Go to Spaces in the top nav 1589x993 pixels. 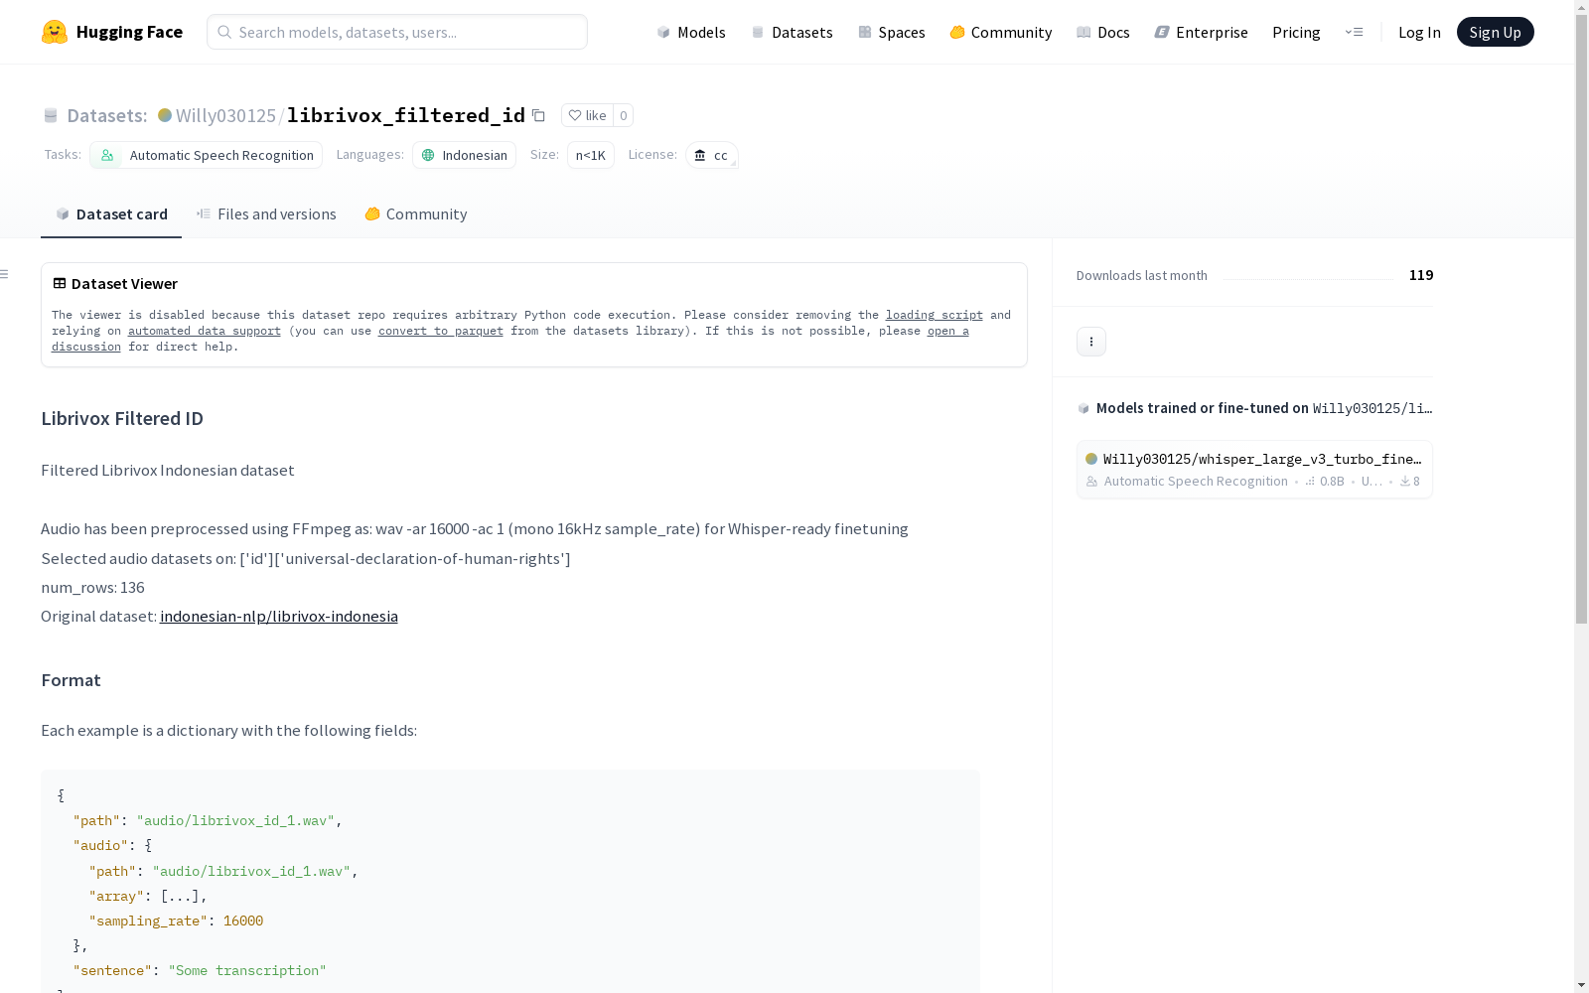tap(892, 32)
